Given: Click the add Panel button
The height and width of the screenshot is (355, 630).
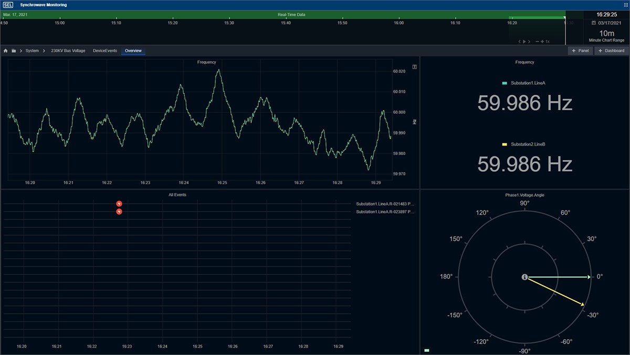Looking at the screenshot, I should pos(580,51).
